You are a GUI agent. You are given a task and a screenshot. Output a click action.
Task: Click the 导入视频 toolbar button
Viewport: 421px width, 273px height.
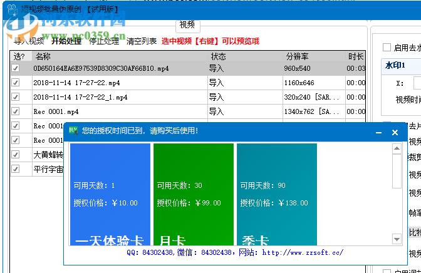coord(29,41)
